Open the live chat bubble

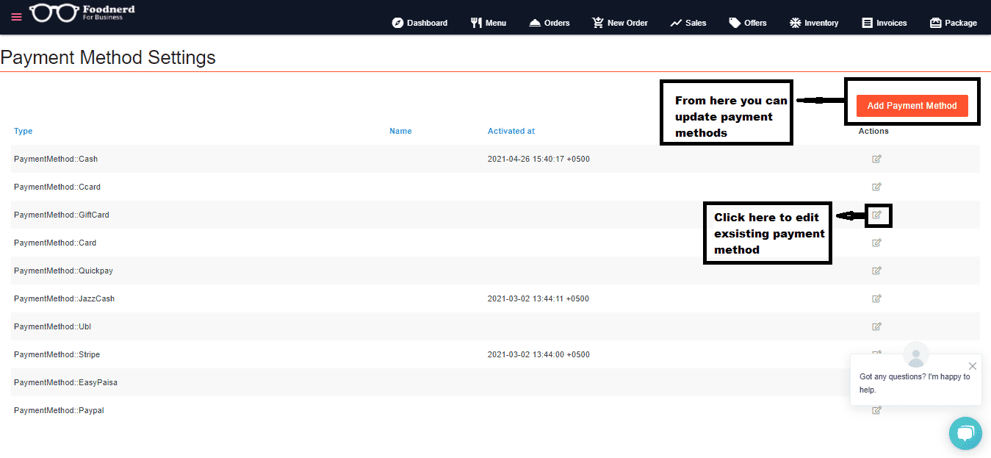point(965,433)
